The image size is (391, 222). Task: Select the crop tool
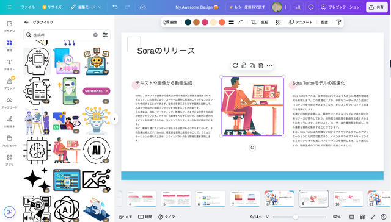[x=254, y=22]
